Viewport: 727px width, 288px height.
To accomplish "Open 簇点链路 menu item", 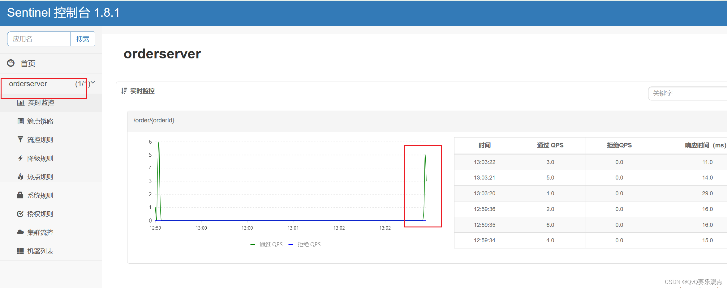I will click(x=40, y=121).
